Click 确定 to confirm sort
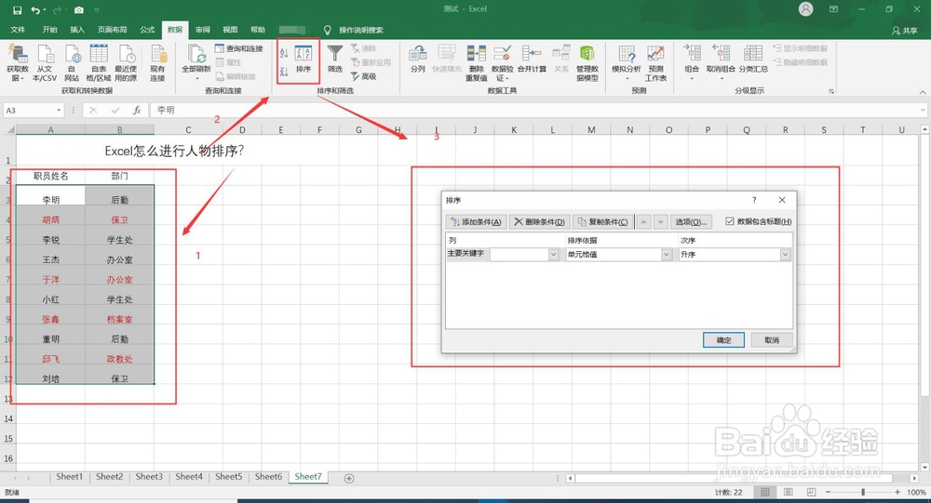 tap(723, 340)
